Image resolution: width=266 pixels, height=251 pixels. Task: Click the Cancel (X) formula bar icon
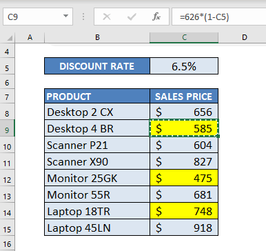point(107,17)
